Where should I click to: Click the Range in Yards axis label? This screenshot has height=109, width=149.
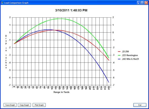pyautogui.click(x=61, y=92)
